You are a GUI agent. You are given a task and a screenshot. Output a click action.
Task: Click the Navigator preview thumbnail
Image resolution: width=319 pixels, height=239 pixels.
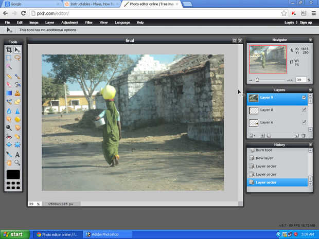[268, 59]
